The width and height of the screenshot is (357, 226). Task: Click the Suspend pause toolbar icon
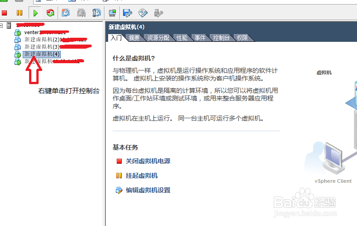point(20,13)
